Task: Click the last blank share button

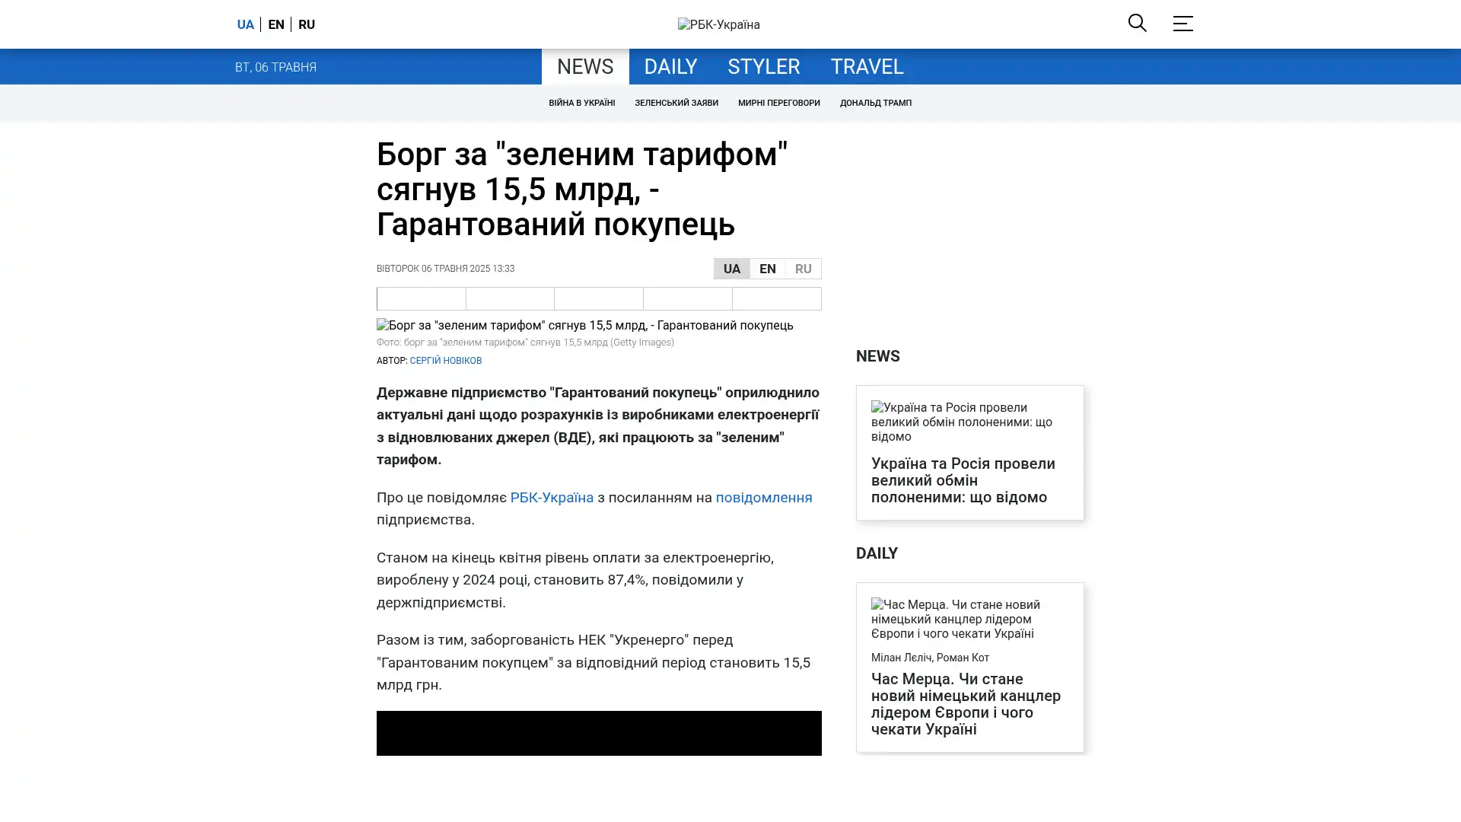Action: pos(776,298)
